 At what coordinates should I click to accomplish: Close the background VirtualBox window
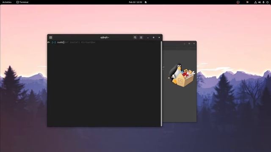point(194,43)
